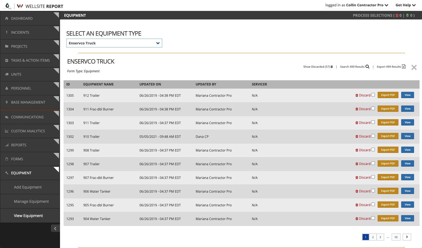The image size is (422, 248).
Task: Sort by Updated On column header
Action: (x=150, y=84)
